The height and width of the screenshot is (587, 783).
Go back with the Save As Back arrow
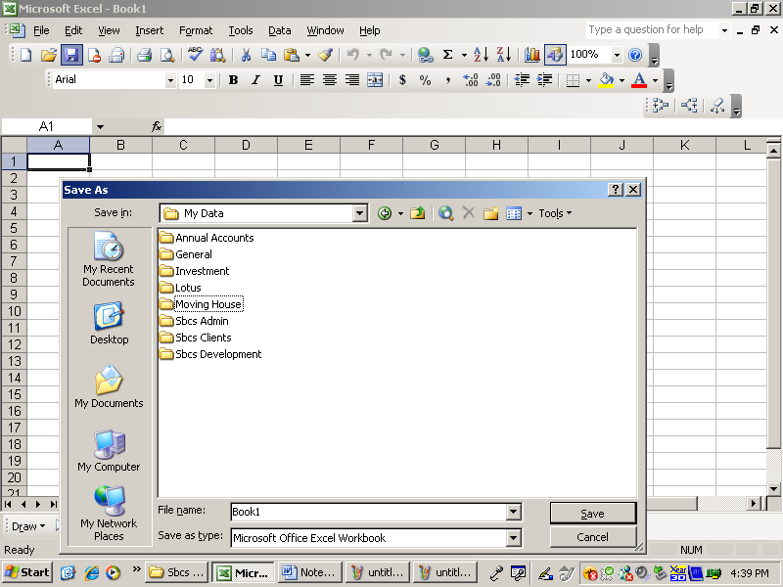(x=385, y=213)
